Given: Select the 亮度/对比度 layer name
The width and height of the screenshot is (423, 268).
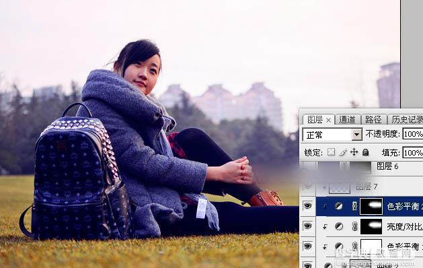Looking at the screenshot, I should coord(405,227).
